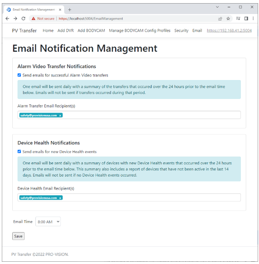
Task: Bookmark this page with star icon
Action: [228, 19]
